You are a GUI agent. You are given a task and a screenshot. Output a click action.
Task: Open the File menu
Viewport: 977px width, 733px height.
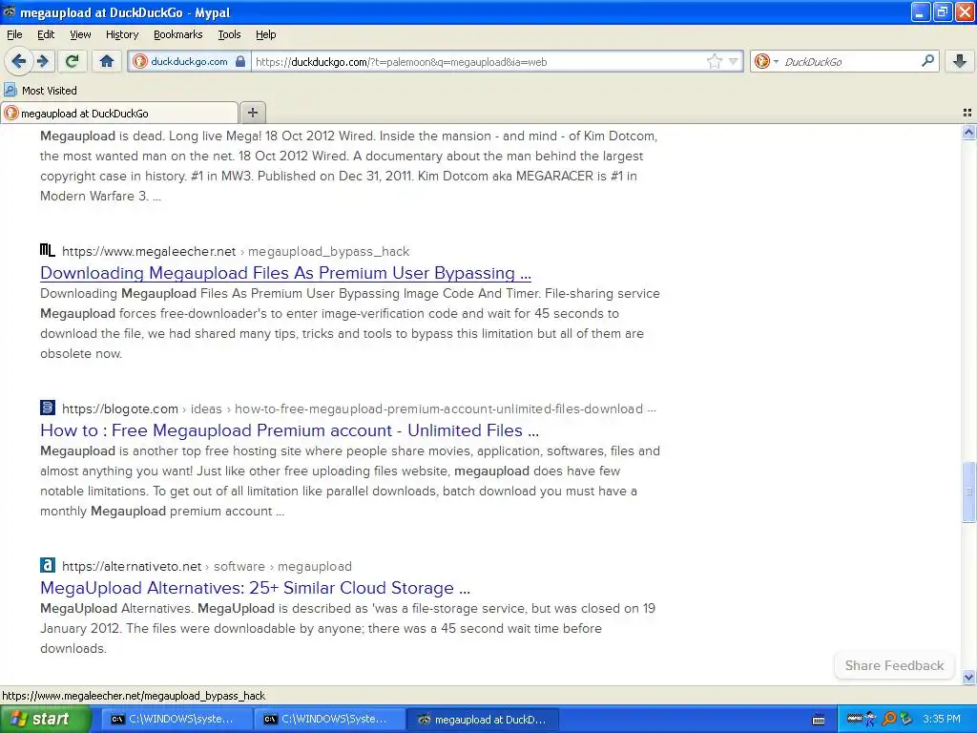point(14,34)
